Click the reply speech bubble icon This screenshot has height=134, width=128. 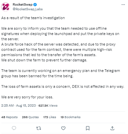pos(14,128)
